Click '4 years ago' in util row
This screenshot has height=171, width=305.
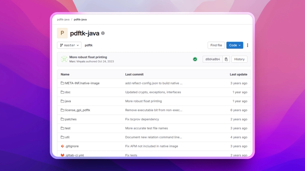(x=239, y=137)
